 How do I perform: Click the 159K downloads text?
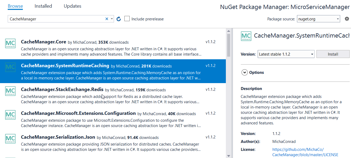coord(151,90)
